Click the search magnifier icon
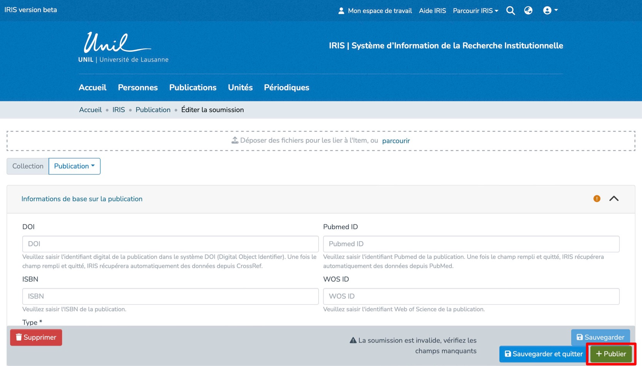 point(510,11)
